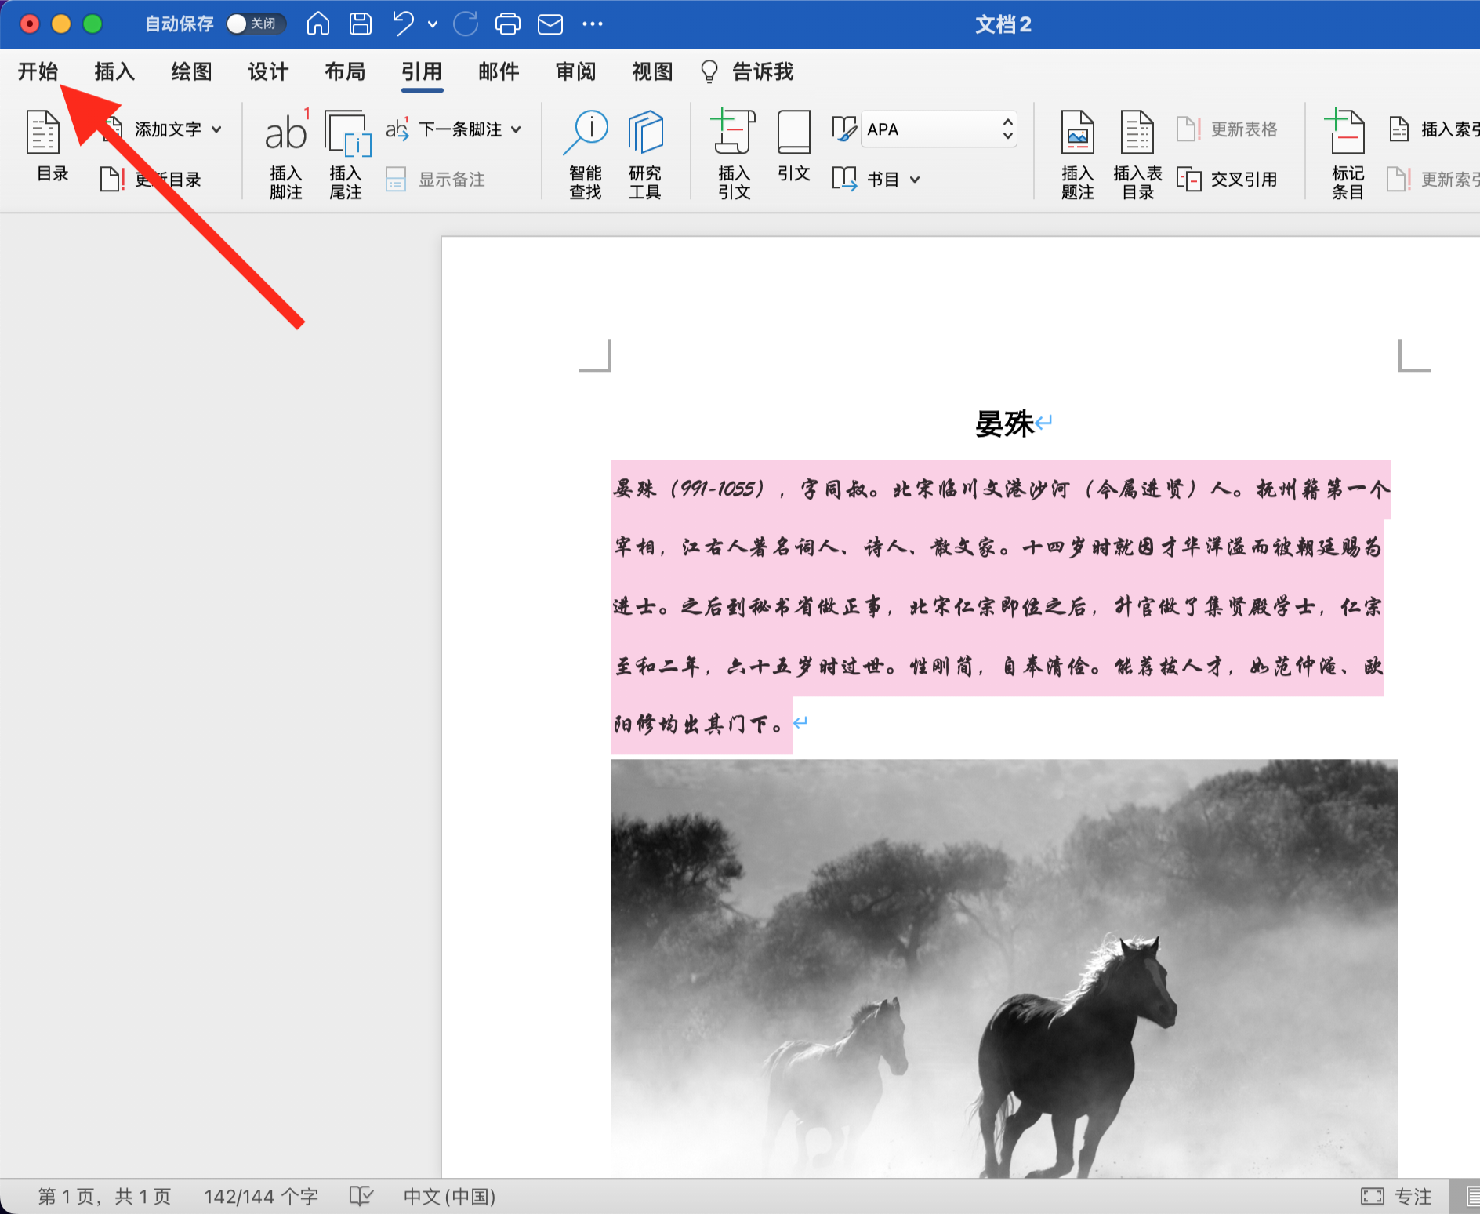This screenshot has width=1480, height=1214.
Task: Click the redo icon
Action: (466, 24)
